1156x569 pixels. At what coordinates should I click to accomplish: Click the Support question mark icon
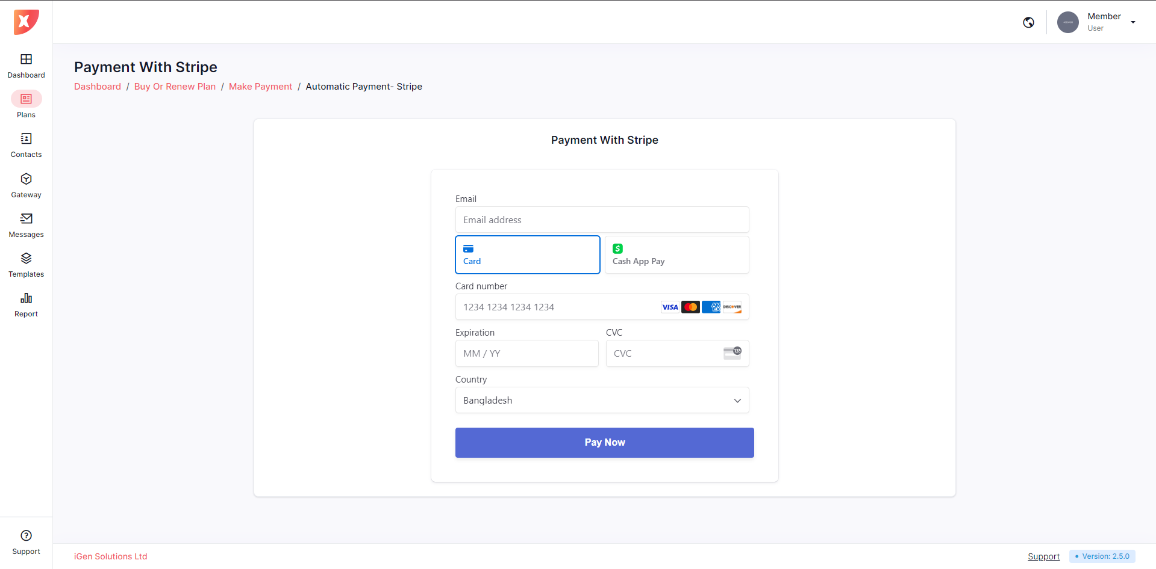click(x=26, y=536)
